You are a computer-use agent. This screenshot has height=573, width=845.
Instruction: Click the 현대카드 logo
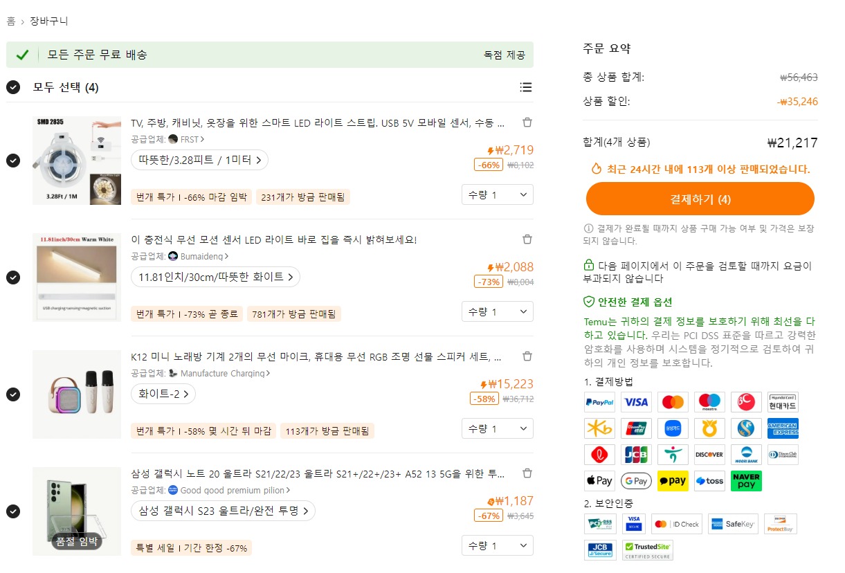coord(783,402)
